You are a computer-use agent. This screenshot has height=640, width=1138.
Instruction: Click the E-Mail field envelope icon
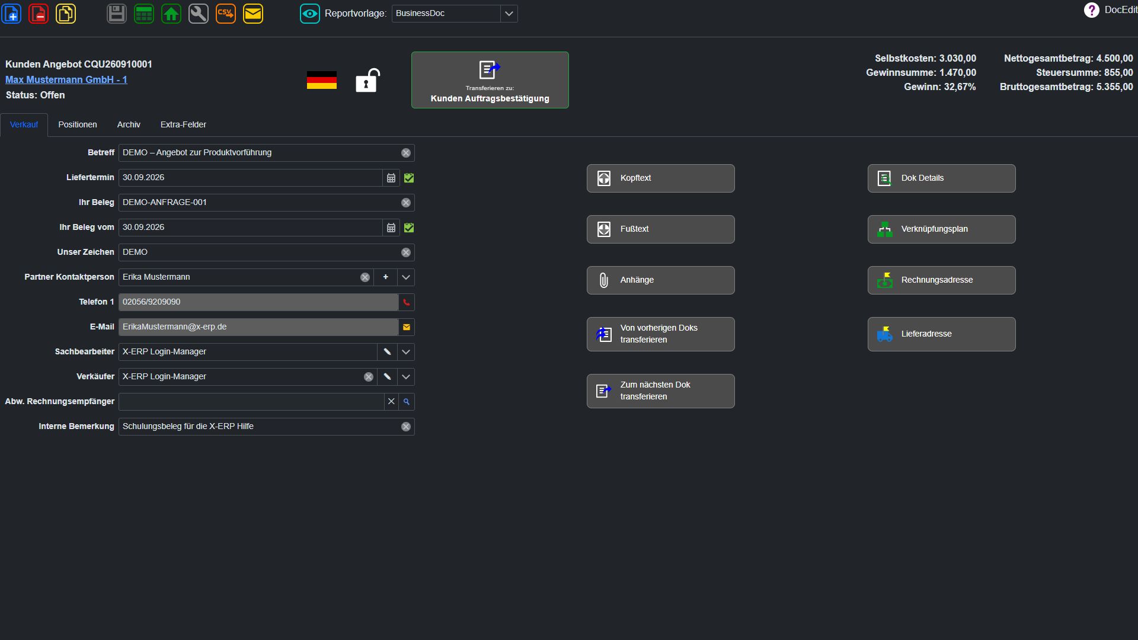click(407, 327)
